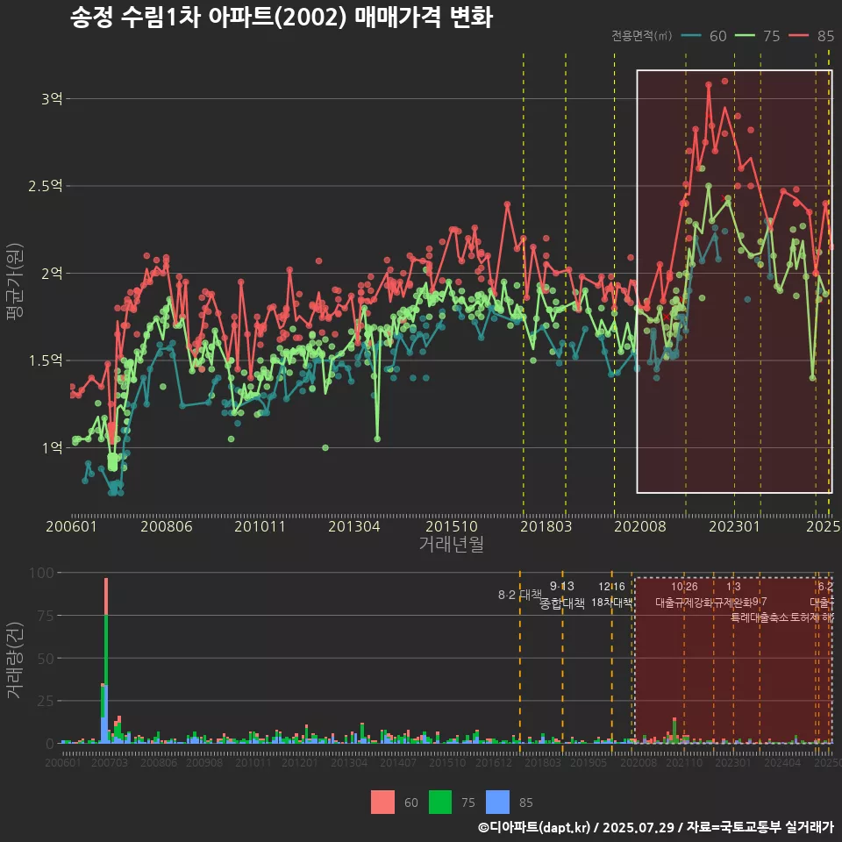This screenshot has width=842, height=842.
Task: Click the 평균가(원) axis title
Action: [15, 281]
